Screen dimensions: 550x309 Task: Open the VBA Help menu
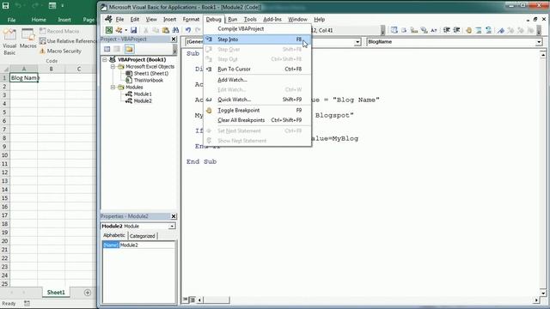point(319,20)
